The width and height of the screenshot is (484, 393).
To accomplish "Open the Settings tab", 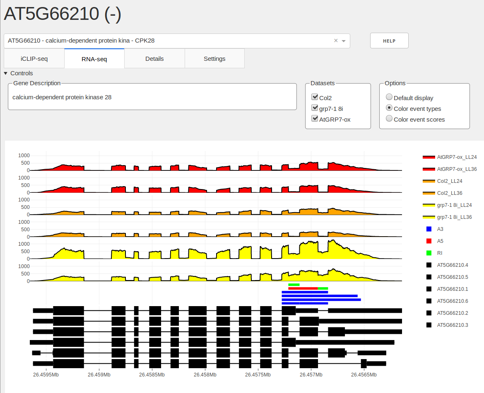I will [x=214, y=58].
